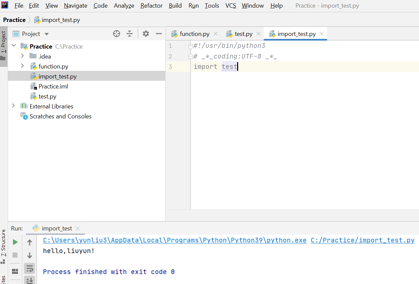Open the File menu

click(19, 6)
